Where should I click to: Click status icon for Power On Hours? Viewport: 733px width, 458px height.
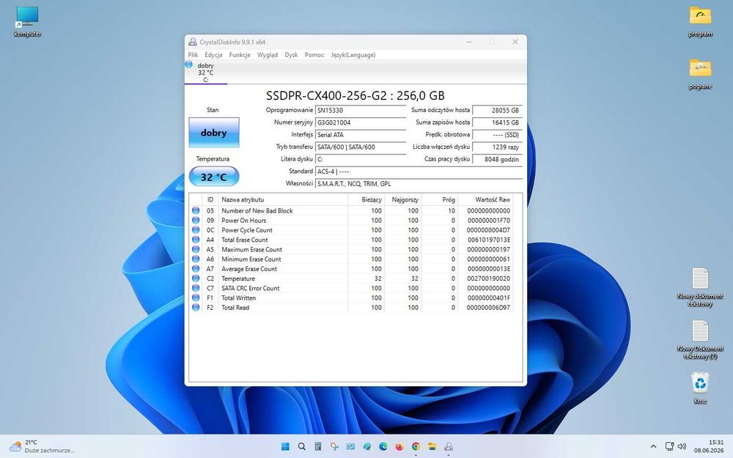[x=196, y=220]
